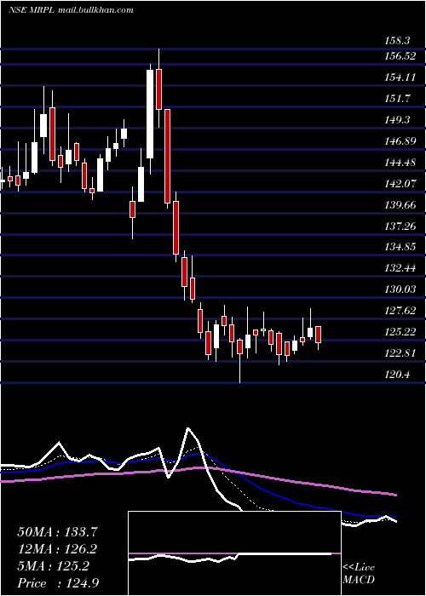Click the 156.52 price label
This screenshot has height=596, width=426.
click(400, 56)
